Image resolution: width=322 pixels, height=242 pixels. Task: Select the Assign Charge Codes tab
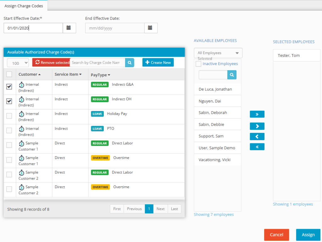[x=24, y=6]
